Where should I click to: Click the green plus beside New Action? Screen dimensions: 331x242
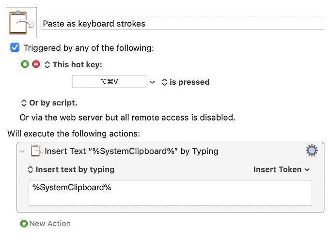(x=24, y=224)
